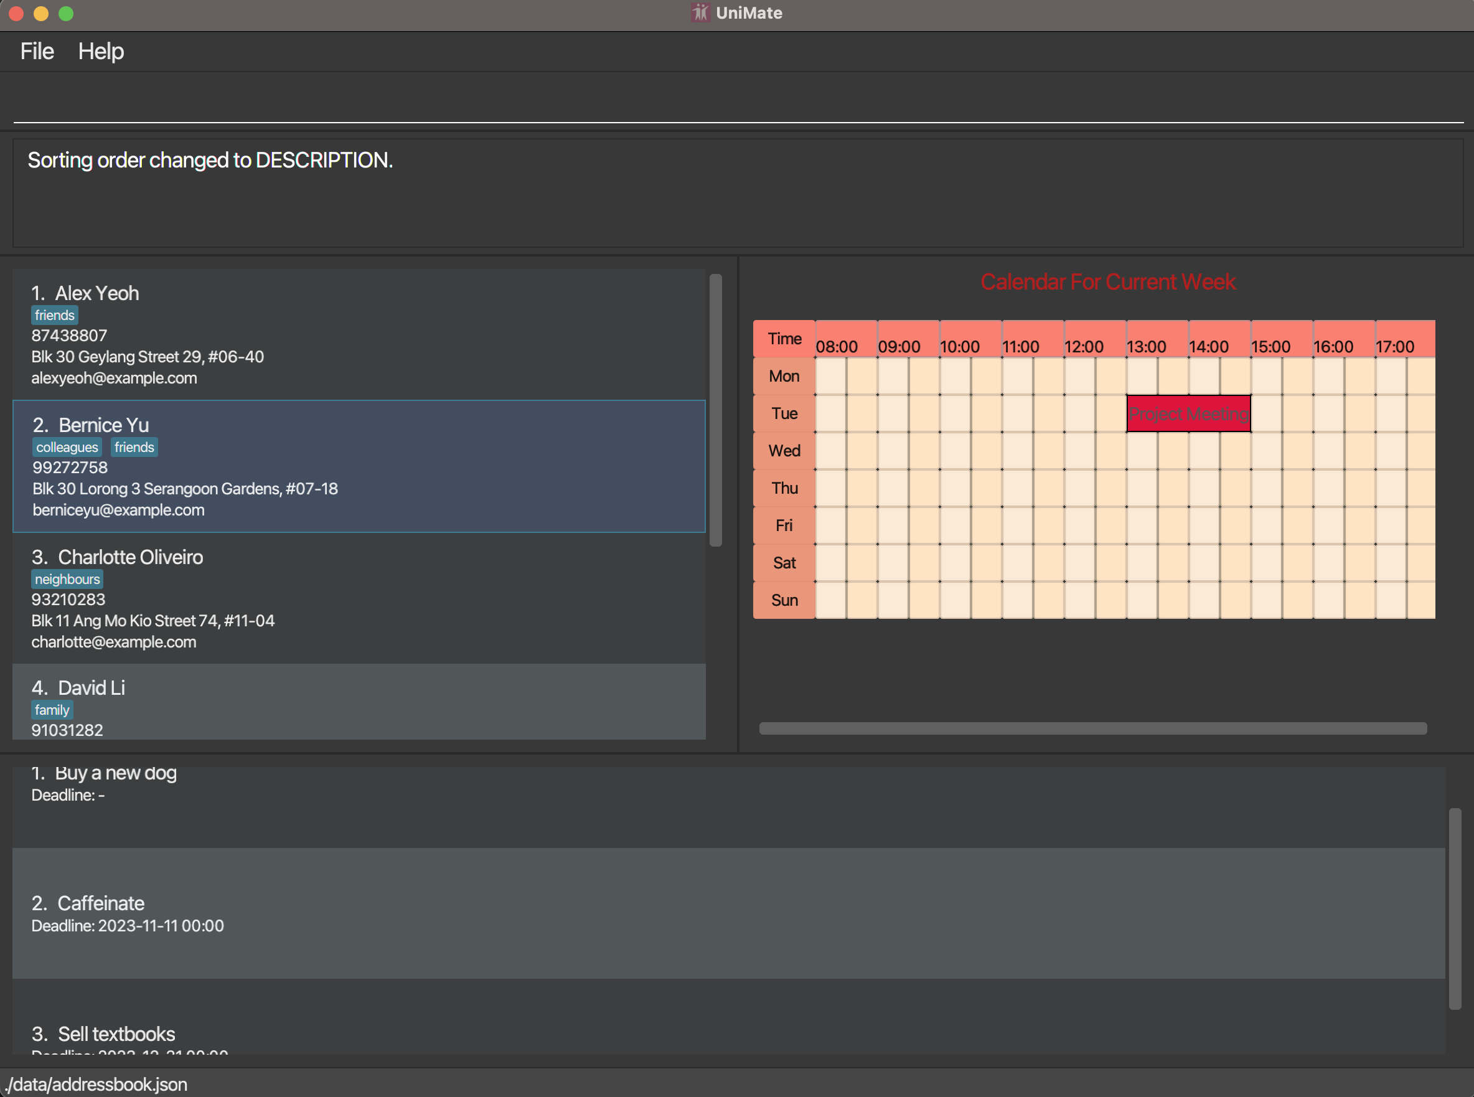Select the Bernice Yu contact card
The height and width of the screenshot is (1097, 1474).
359,466
